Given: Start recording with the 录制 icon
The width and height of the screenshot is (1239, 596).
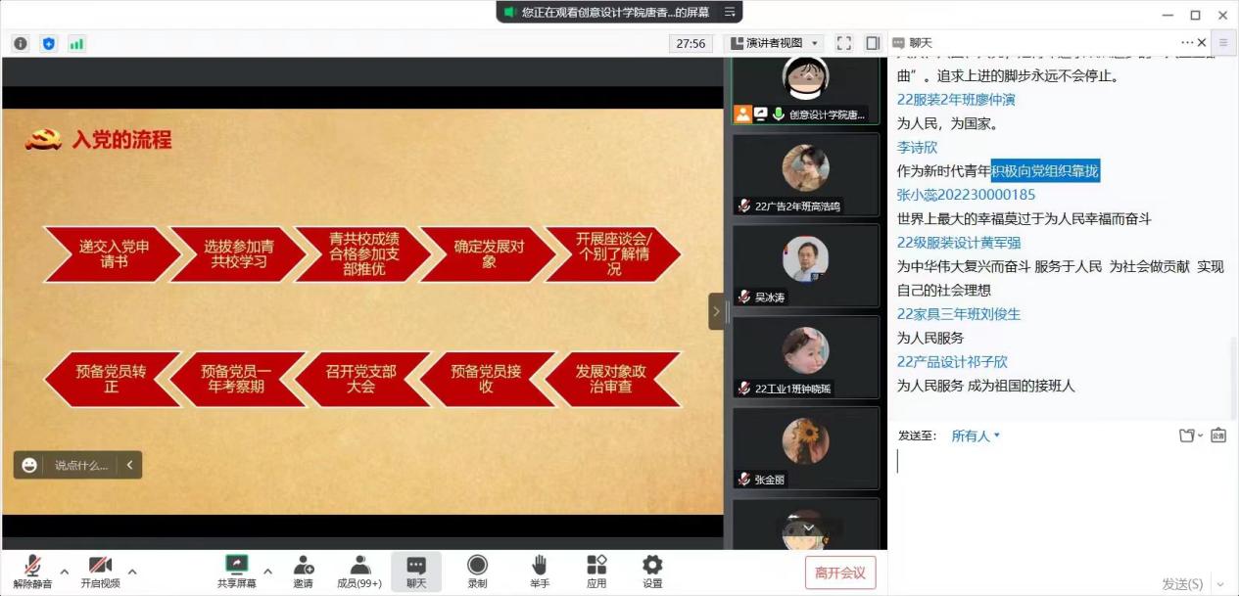Looking at the screenshot, I should coord(477,572).
